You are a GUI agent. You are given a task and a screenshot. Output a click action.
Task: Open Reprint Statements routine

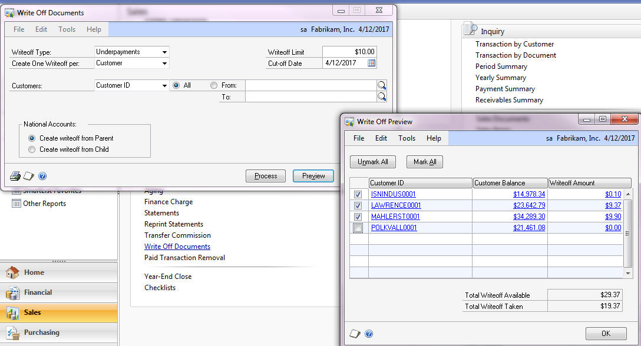point(173,224)
